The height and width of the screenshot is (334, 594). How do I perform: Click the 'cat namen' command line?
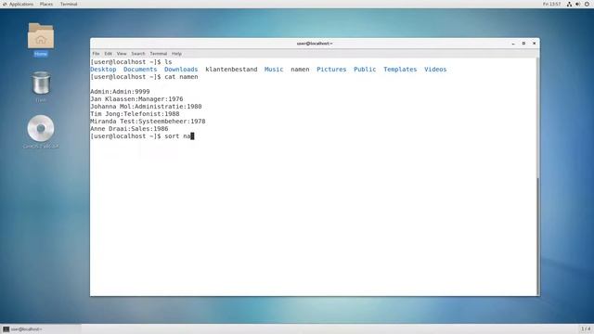pos(144,77)
